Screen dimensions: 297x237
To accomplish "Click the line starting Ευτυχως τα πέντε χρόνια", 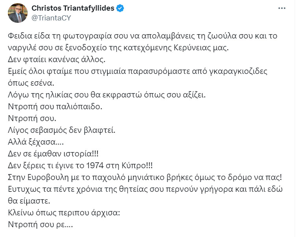I will point(145,189).
